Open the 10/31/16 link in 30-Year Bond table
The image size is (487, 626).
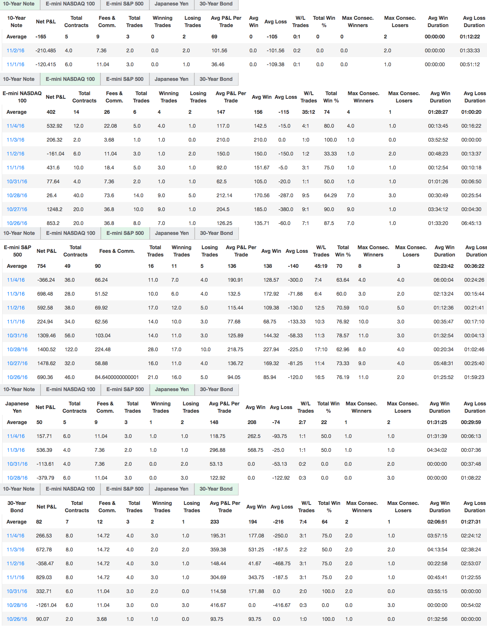point(17,591)
